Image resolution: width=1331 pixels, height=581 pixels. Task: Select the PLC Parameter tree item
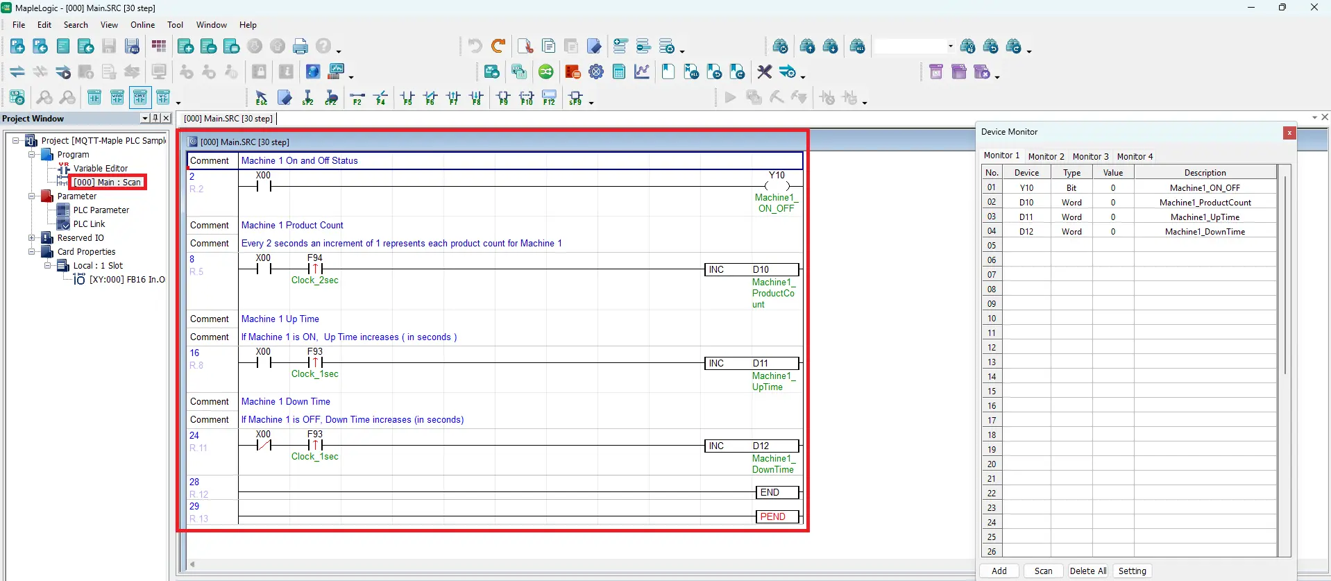[101, 210]
